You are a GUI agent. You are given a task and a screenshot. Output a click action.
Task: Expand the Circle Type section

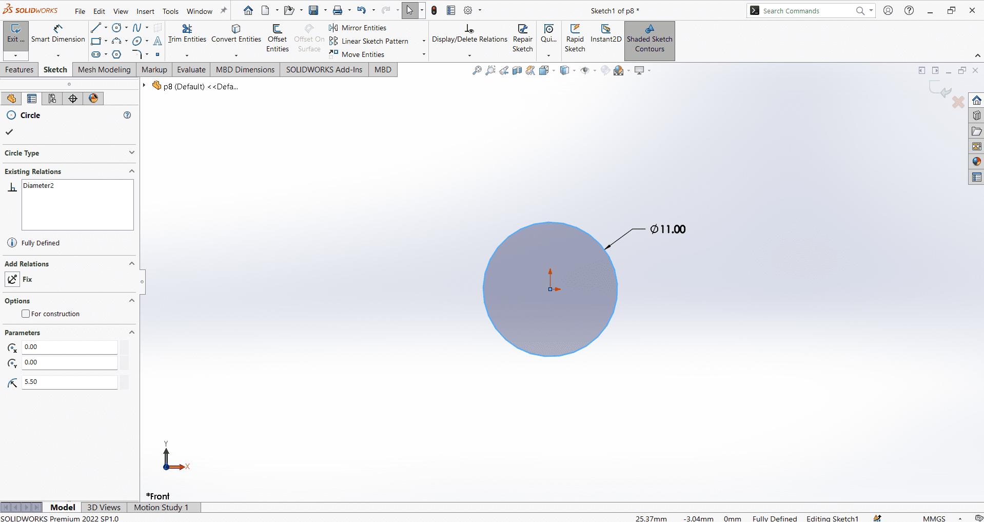point(132,152)
